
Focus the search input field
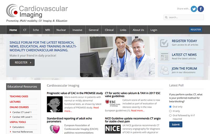[x=183, y=17]
